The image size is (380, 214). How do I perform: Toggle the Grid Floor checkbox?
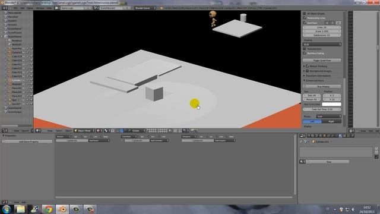point(305,23)
